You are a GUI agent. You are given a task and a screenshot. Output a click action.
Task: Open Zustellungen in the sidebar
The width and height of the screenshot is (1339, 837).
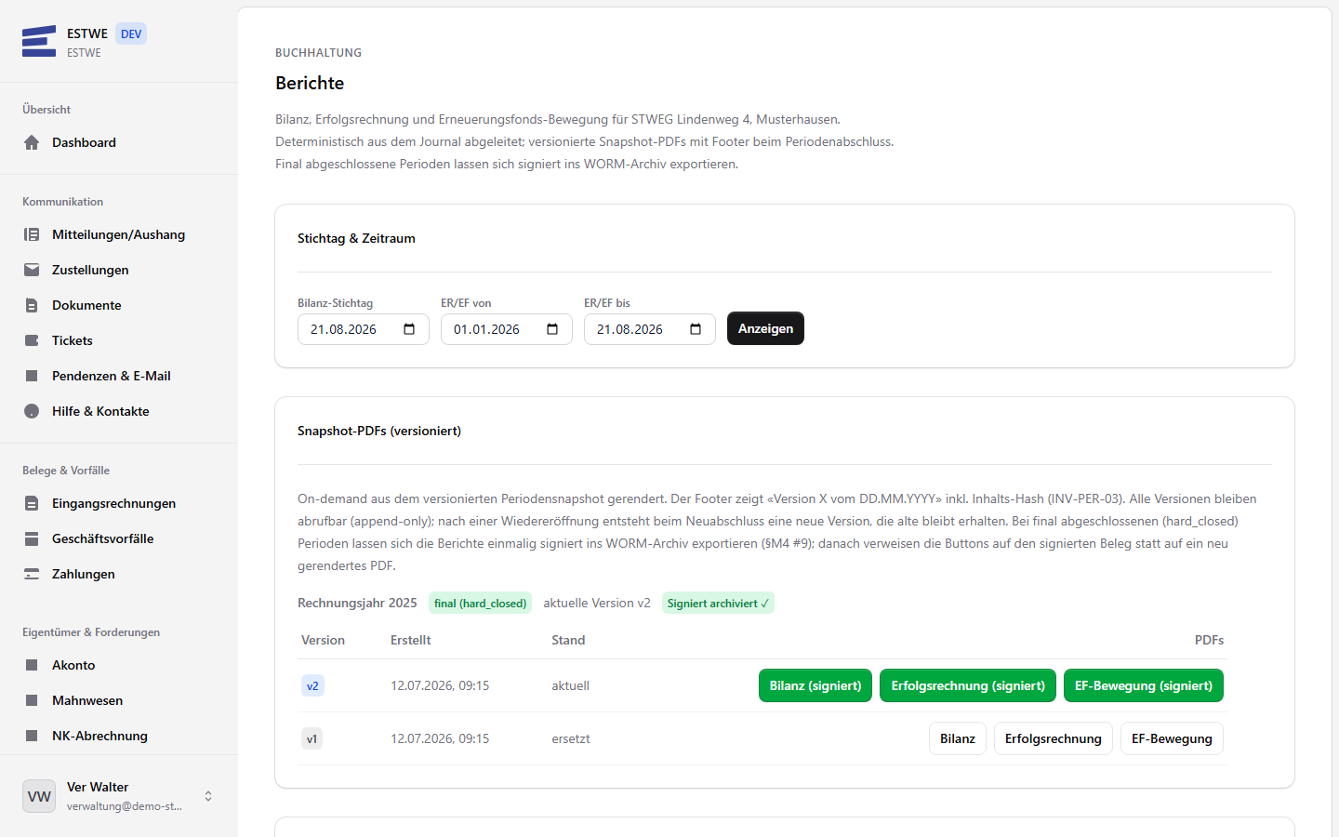click(119, 270)
